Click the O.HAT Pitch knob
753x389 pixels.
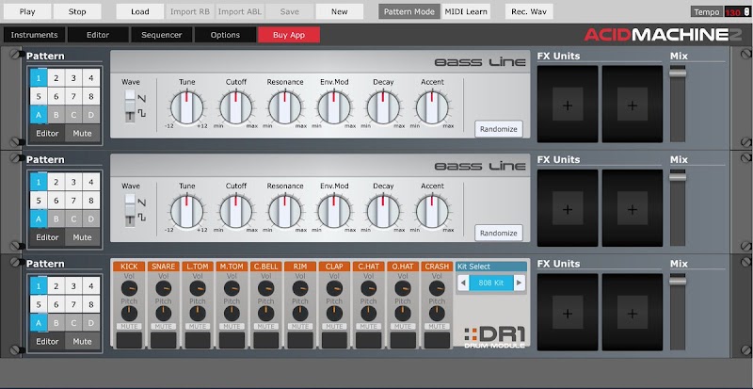coord(403,314)
